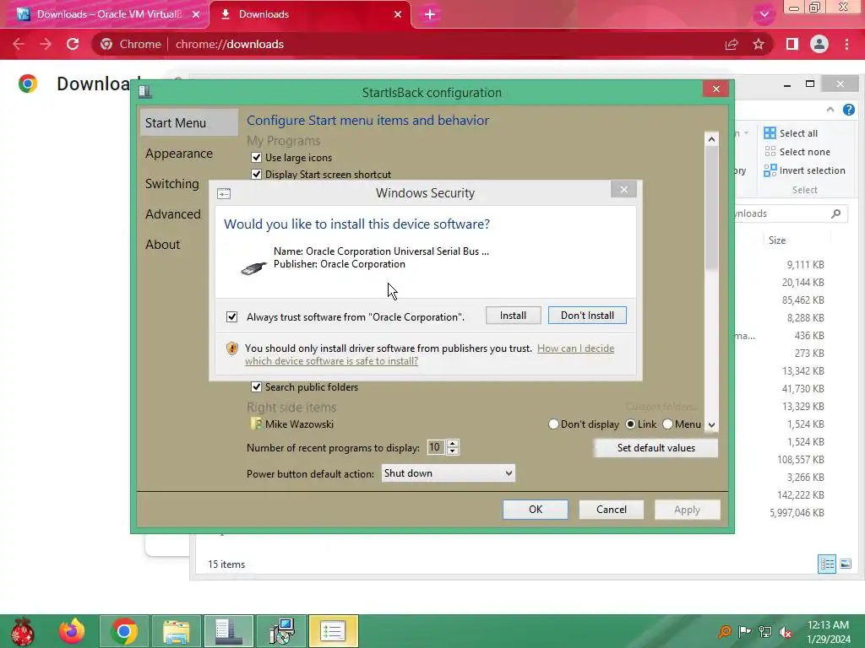Open File Explorer help icon
This screenshot has height=648, width=865.
tap(849, 110)
